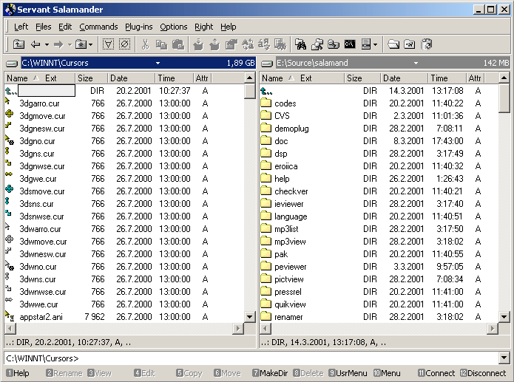Click the right panel drive icon
This screenshot has height=382, width=514.
[x=267, y=64]
